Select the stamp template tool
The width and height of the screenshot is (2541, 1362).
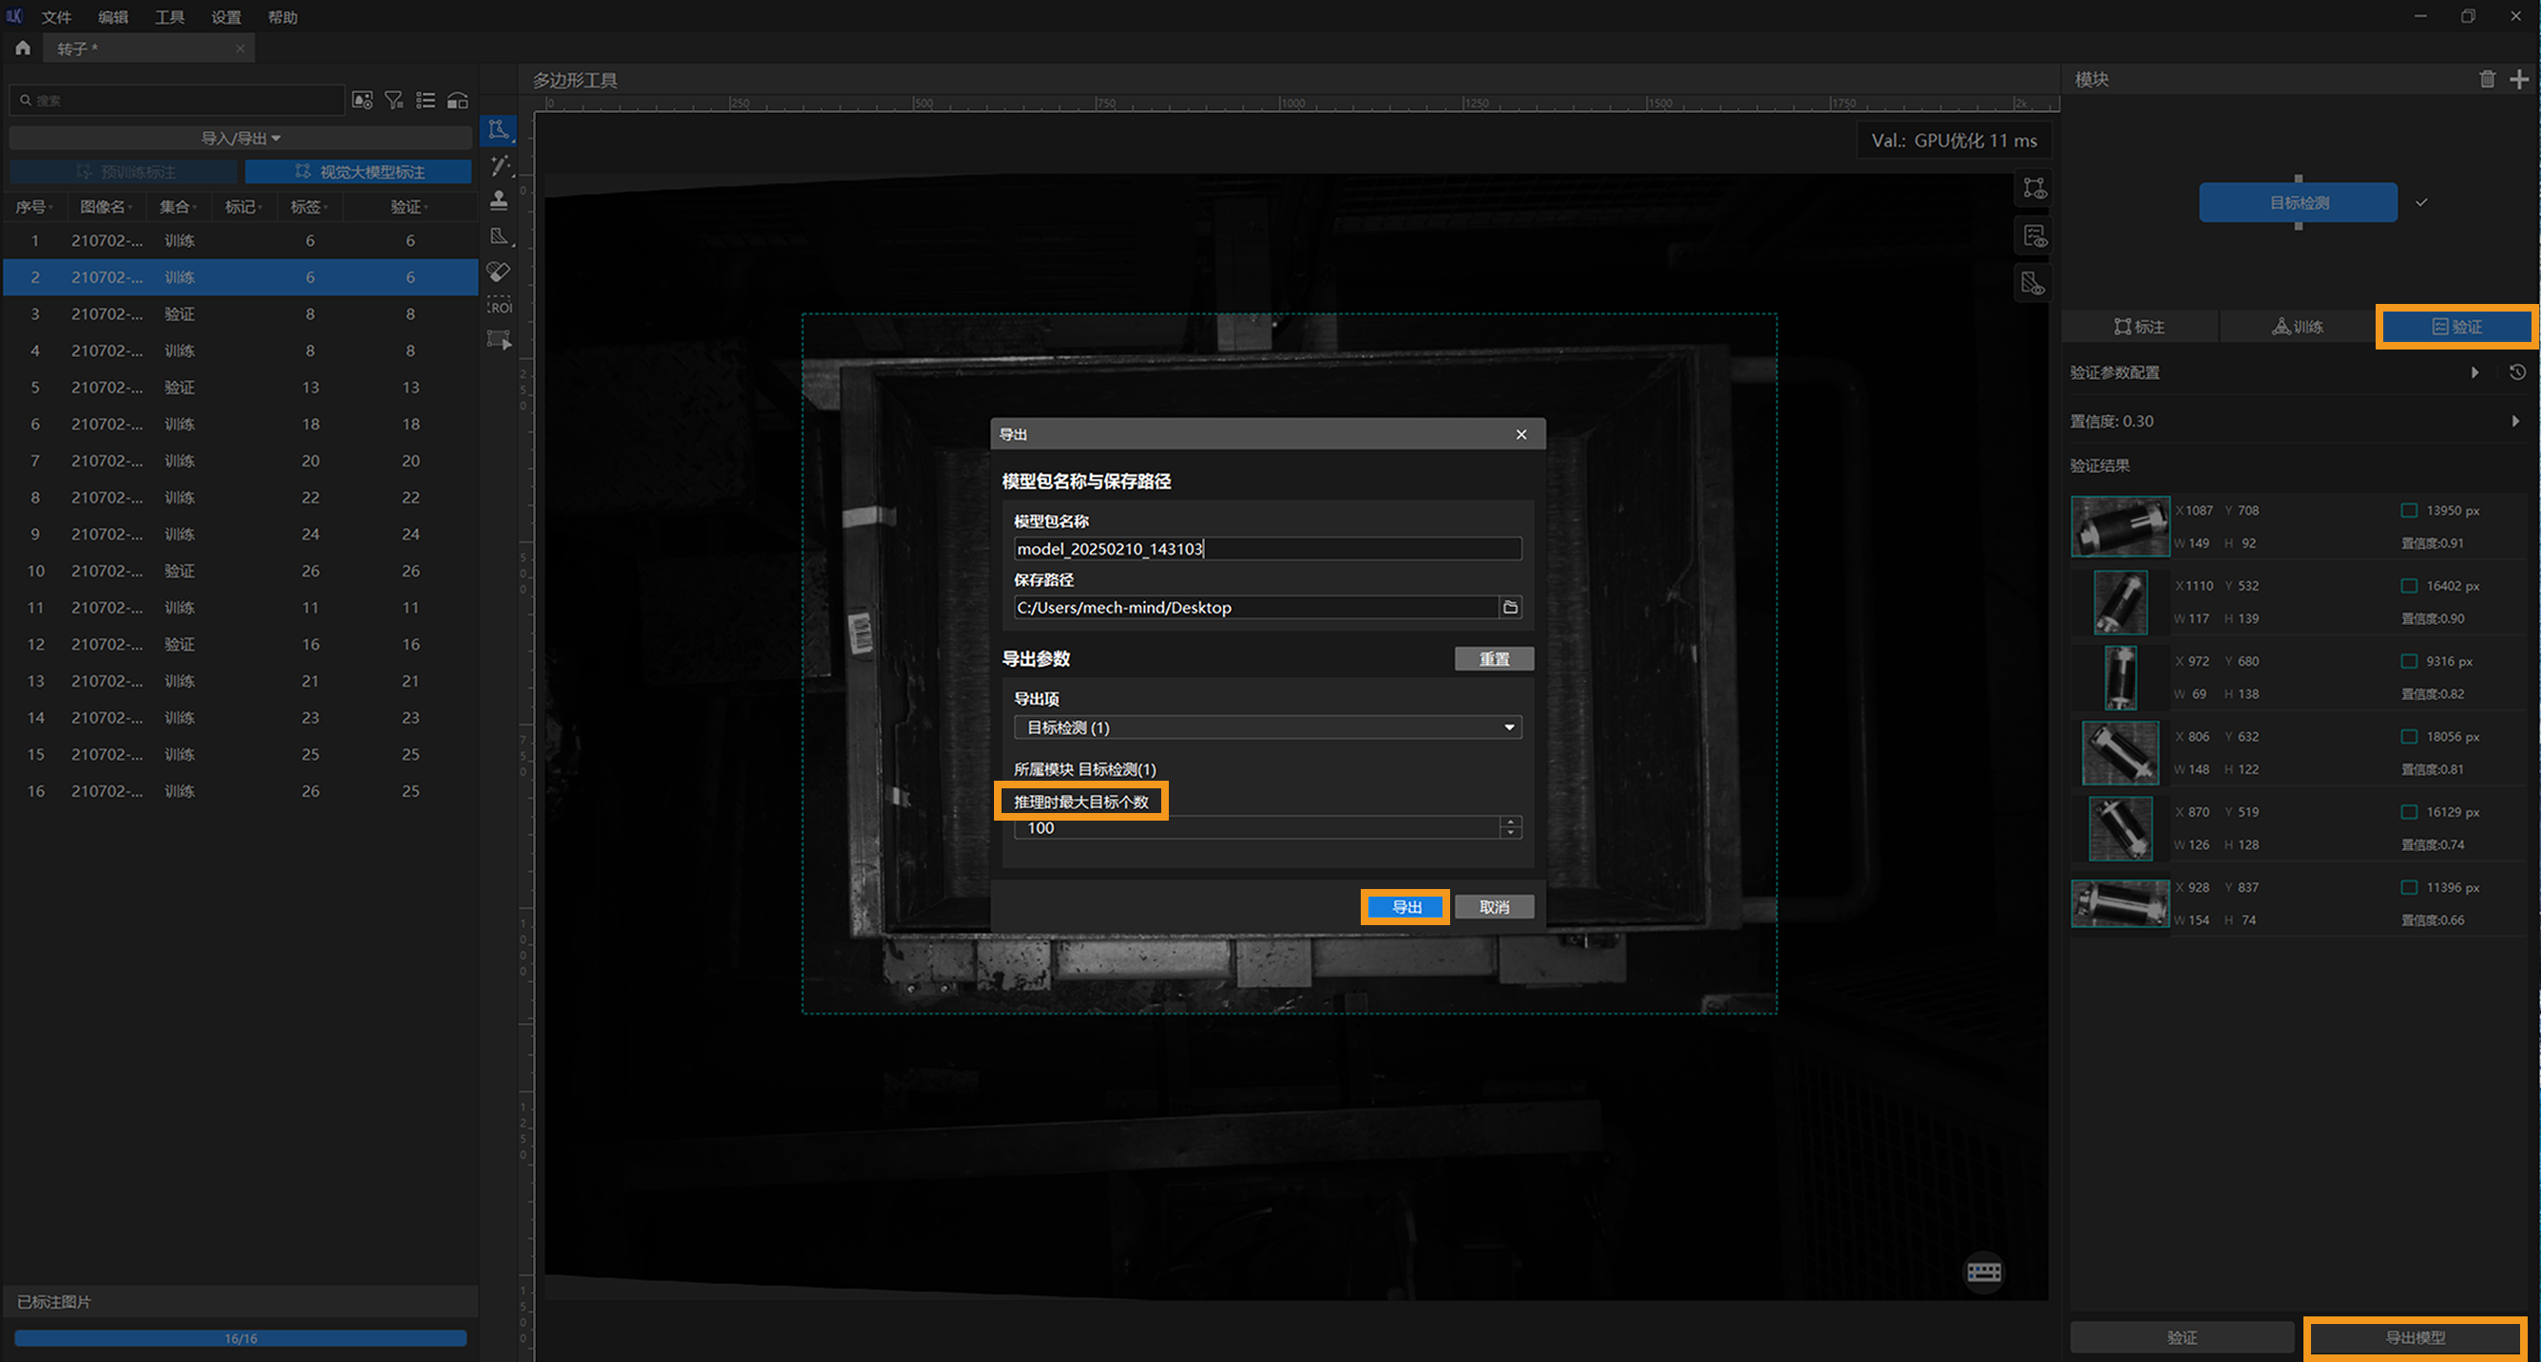click(499, 200)
